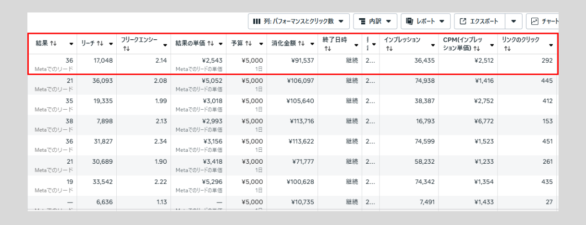
Task: Open the 結果 column header dropdown arrow
Action: click(x=72, y=44)
